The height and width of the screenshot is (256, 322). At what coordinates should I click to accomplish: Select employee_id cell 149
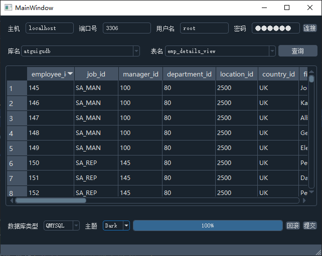51,147
